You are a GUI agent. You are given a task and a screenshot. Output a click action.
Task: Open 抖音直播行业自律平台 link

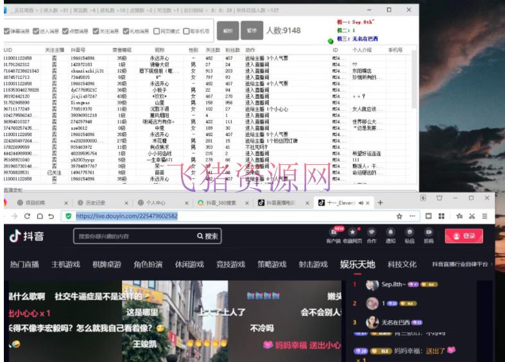(x=460, y=264)
